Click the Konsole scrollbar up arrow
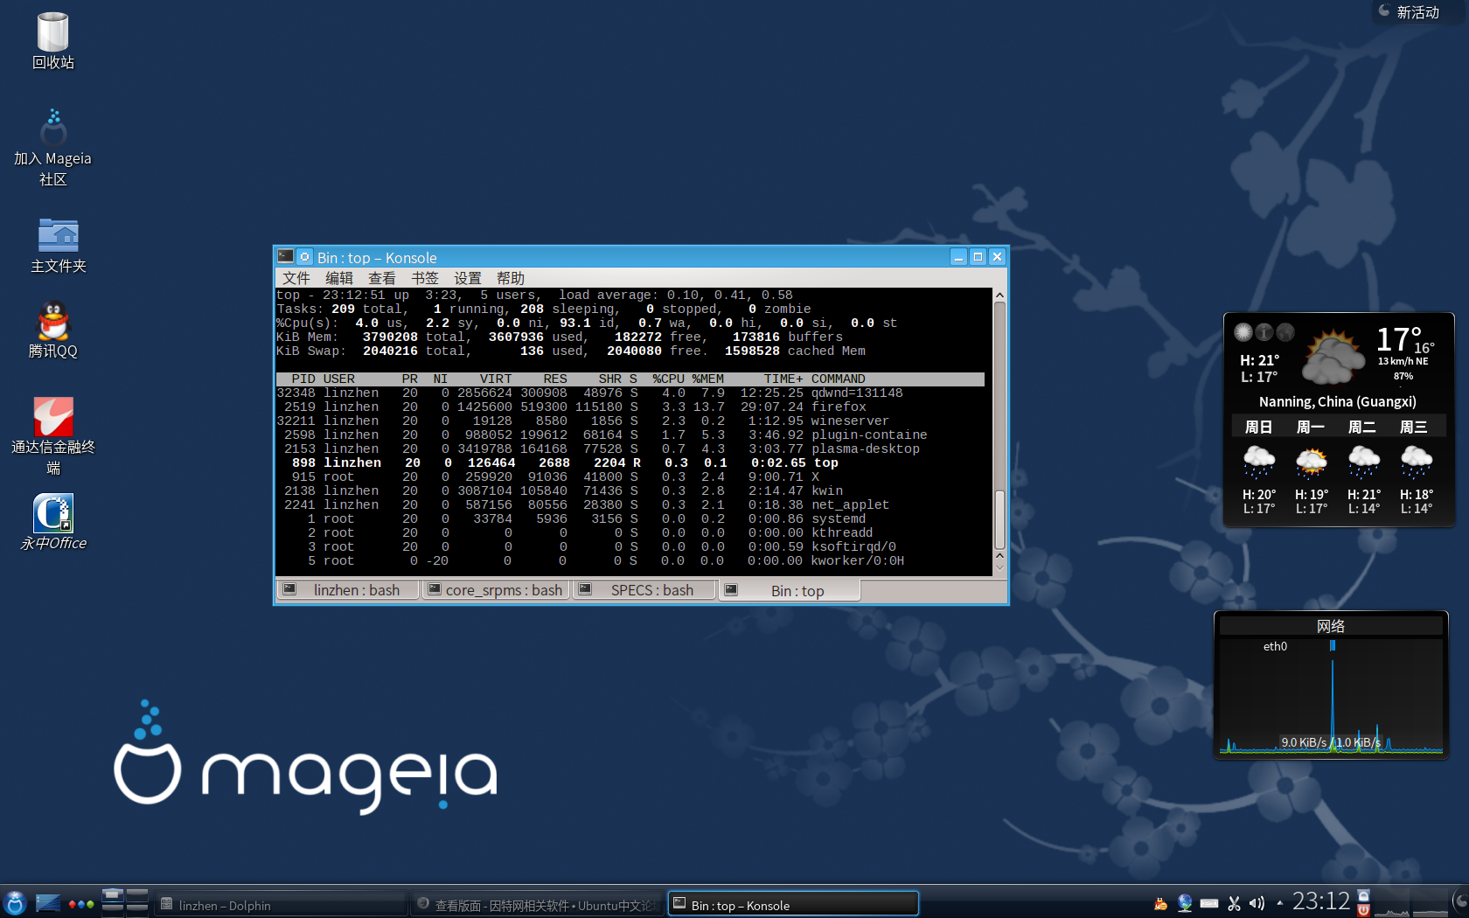The image size is (1469, 918). [999, 295]
